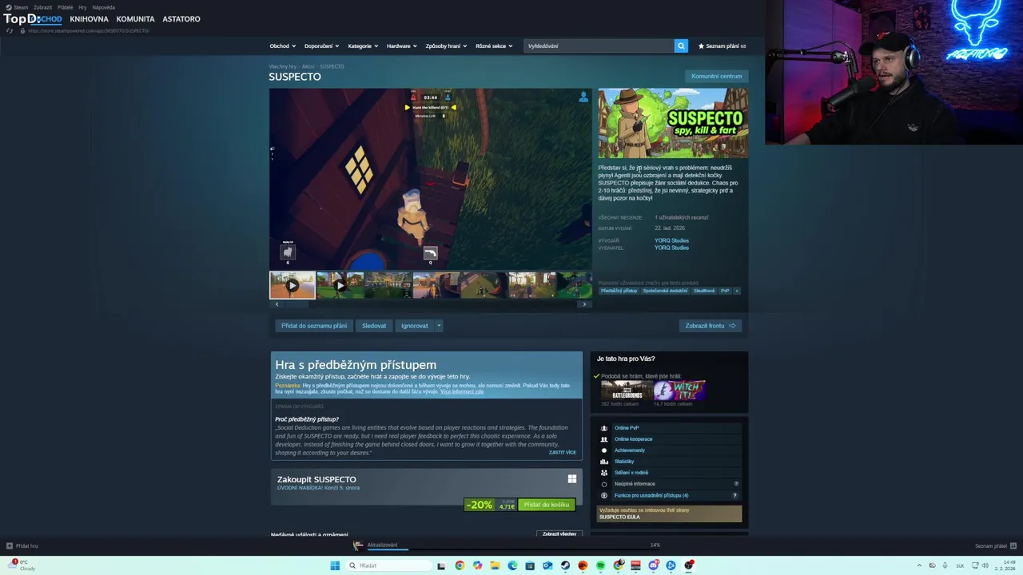This screenshot has height=575, width=1023.
Task: Click help question mark beside Funkce pro usnadnění
Action: (734, 495)
